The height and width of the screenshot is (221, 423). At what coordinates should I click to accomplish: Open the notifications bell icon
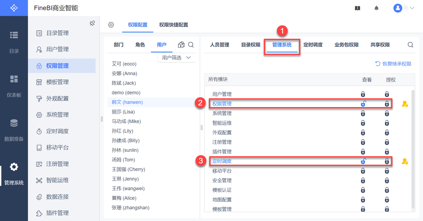[376, 8]
